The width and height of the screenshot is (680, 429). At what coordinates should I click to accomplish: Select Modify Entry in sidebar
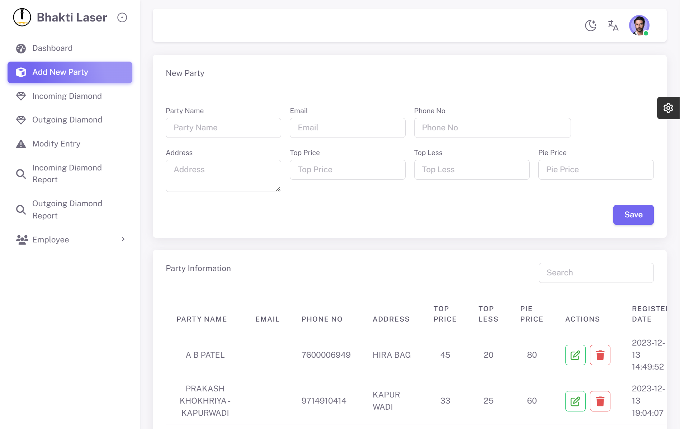(x=56, y=144)
